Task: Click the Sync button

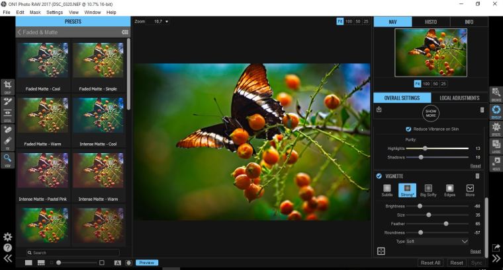Action: pyautogui.click(x=477, y=263)
